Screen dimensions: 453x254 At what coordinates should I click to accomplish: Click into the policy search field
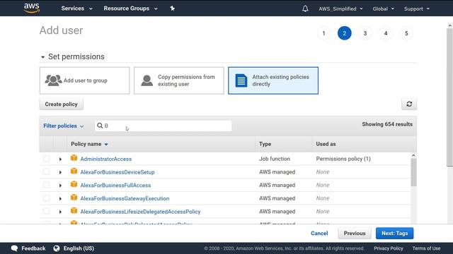(x=164, y=126)
